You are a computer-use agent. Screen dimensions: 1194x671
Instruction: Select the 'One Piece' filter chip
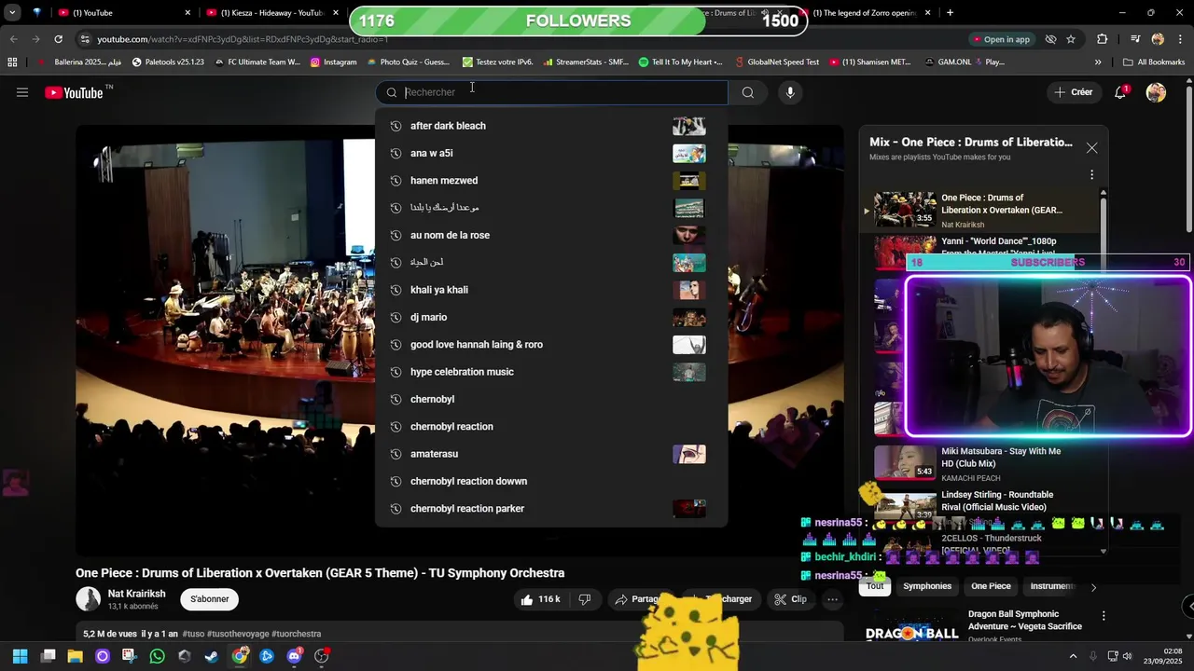(991, 586)
